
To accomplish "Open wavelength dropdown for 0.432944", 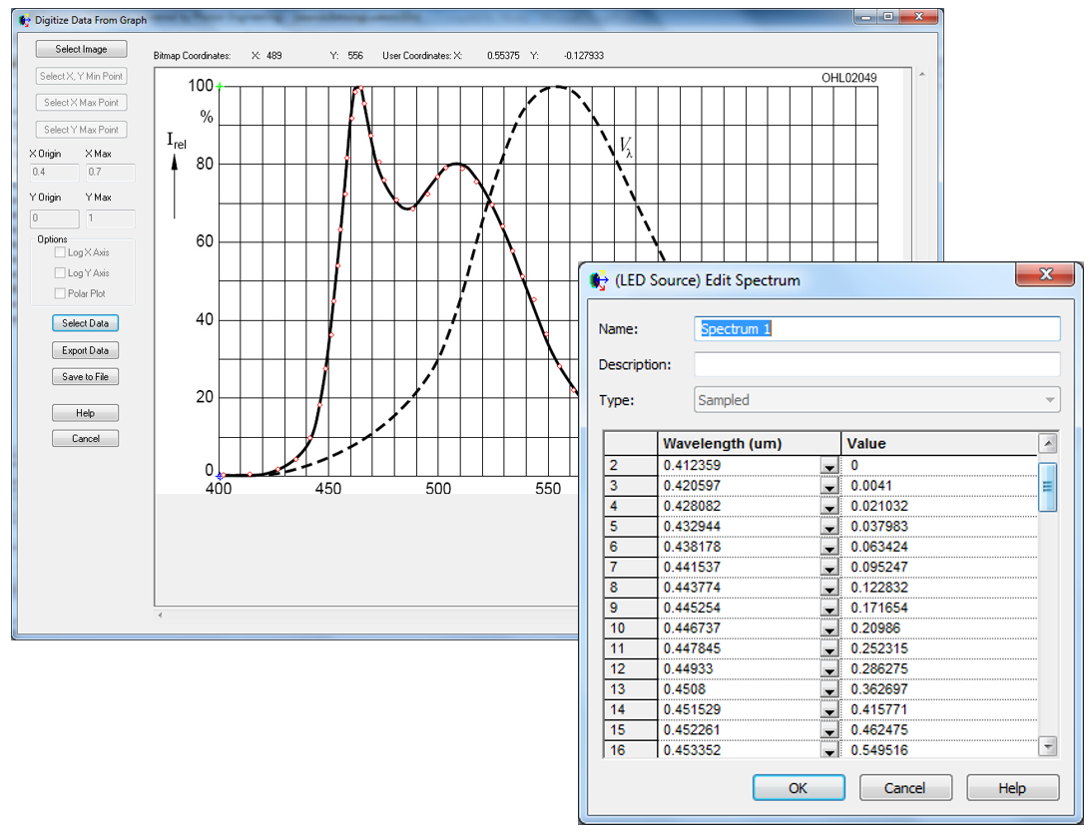I will tap(828, 528).
